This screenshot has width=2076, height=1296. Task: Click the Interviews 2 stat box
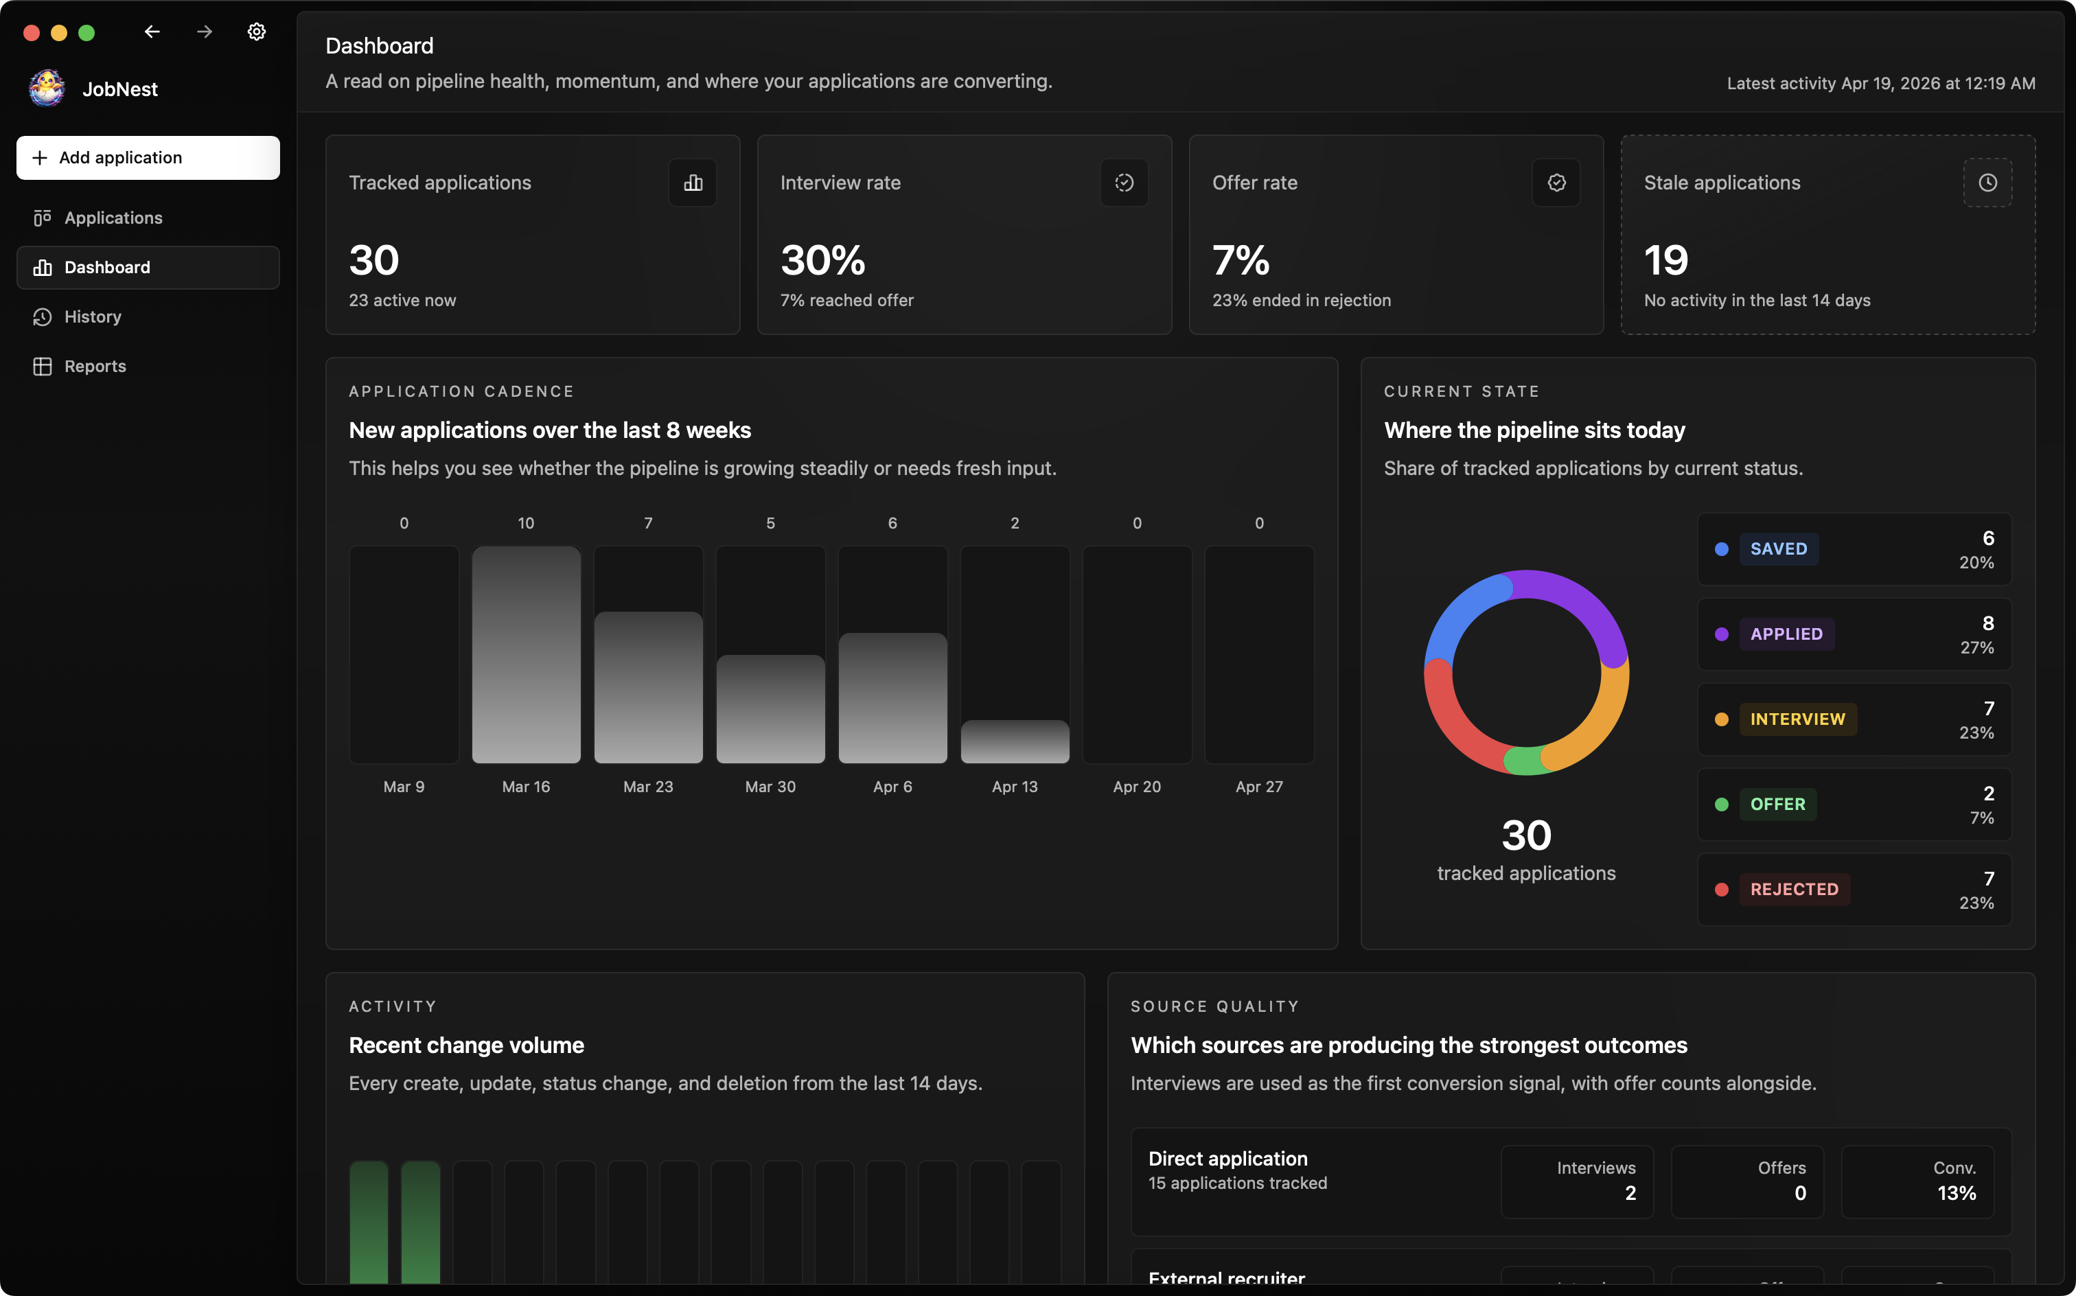pyautogui.click(x=1576, y=1181)
